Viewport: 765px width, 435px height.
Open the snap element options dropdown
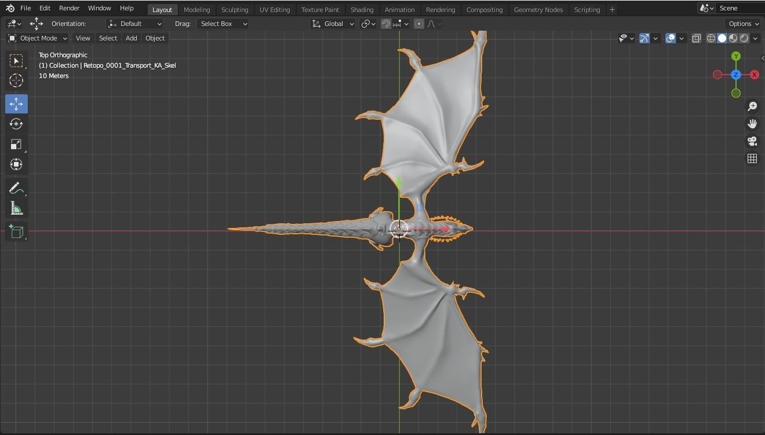[401, 24]
